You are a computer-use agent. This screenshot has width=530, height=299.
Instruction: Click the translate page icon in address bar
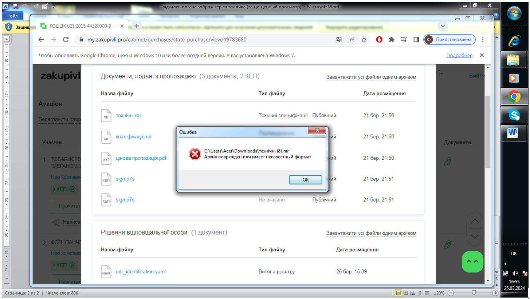339,40
